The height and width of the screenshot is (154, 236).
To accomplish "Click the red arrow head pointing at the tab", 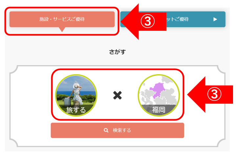I will click(130, 22).
